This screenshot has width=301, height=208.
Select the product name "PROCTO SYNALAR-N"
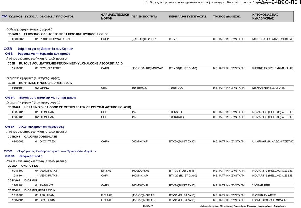click(x=55, y=39)
